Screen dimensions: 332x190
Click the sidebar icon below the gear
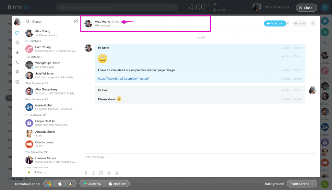18,82
